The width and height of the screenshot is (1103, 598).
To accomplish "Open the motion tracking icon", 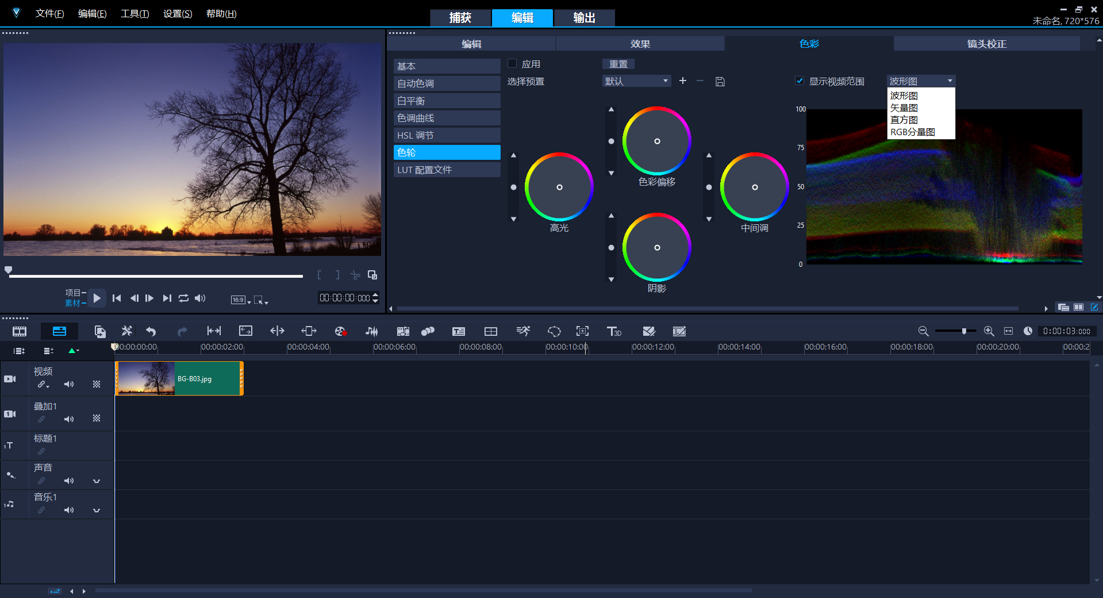I will click(428, 331).
